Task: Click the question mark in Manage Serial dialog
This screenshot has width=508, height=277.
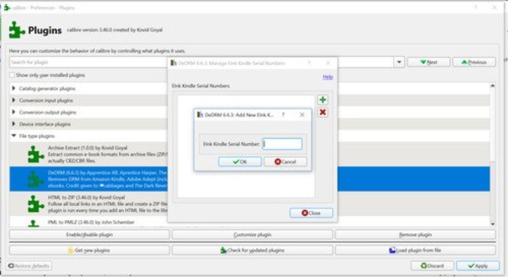Action: (x=309, y=63)
